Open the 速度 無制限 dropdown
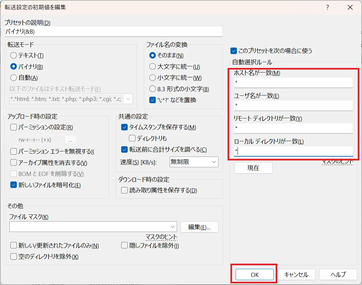Image resolution: width=362 pixels, height=285 pixels. tap(194, 162)
